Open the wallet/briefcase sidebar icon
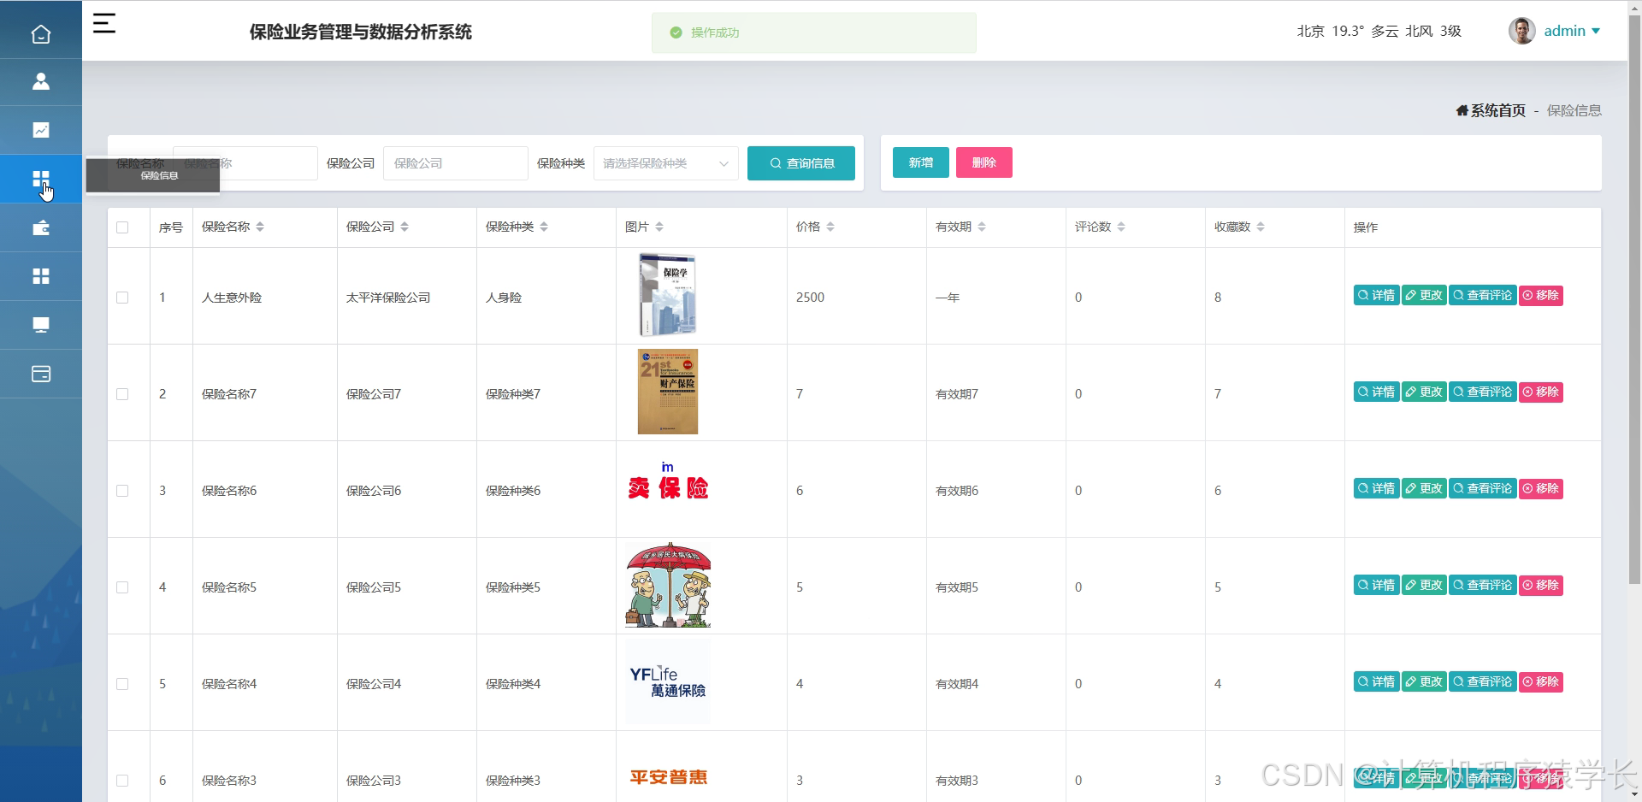The image size is (1642, 802). [x=40, y=227]
